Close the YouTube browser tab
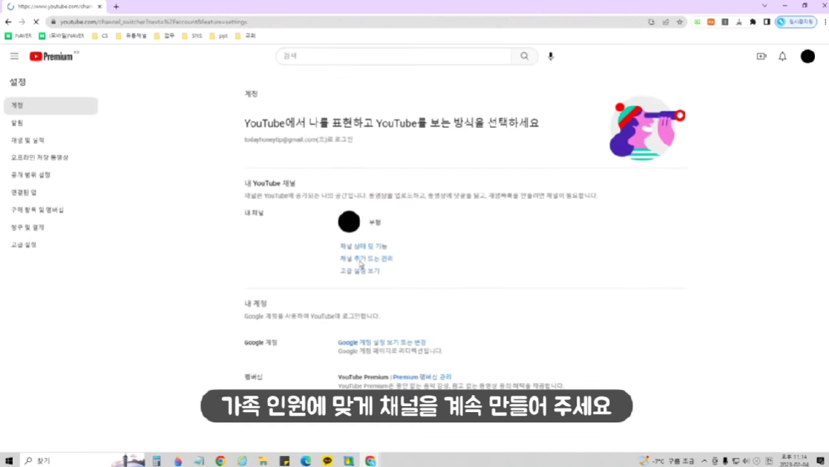 [99, 7]
